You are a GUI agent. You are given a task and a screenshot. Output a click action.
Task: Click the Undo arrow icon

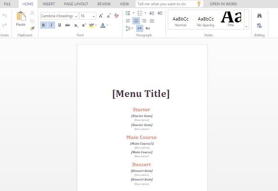[x=5, y=16]
